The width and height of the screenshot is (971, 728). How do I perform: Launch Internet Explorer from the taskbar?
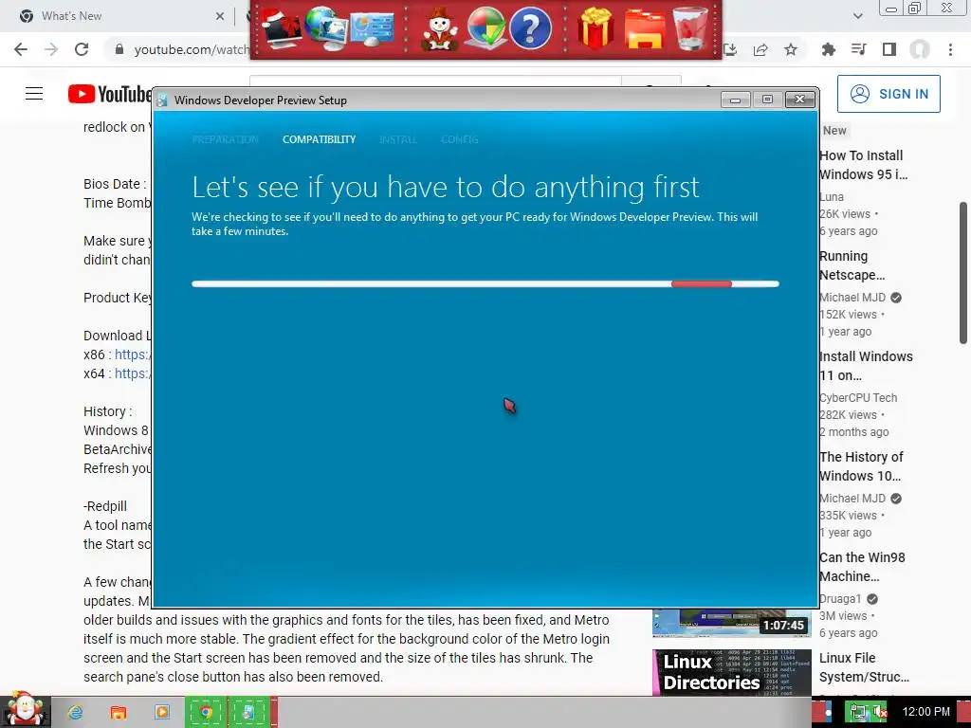(75, 713)
